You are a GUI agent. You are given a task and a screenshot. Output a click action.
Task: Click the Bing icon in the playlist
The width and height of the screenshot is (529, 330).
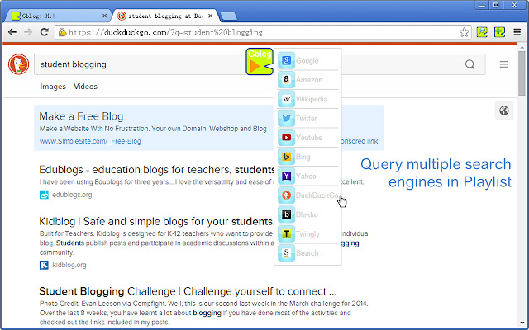point(286,157)
